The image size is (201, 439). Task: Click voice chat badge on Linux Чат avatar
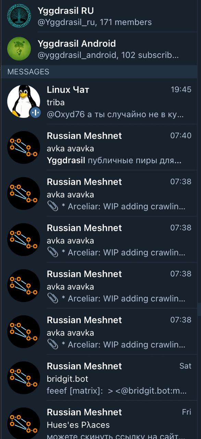tap(35, 112)
